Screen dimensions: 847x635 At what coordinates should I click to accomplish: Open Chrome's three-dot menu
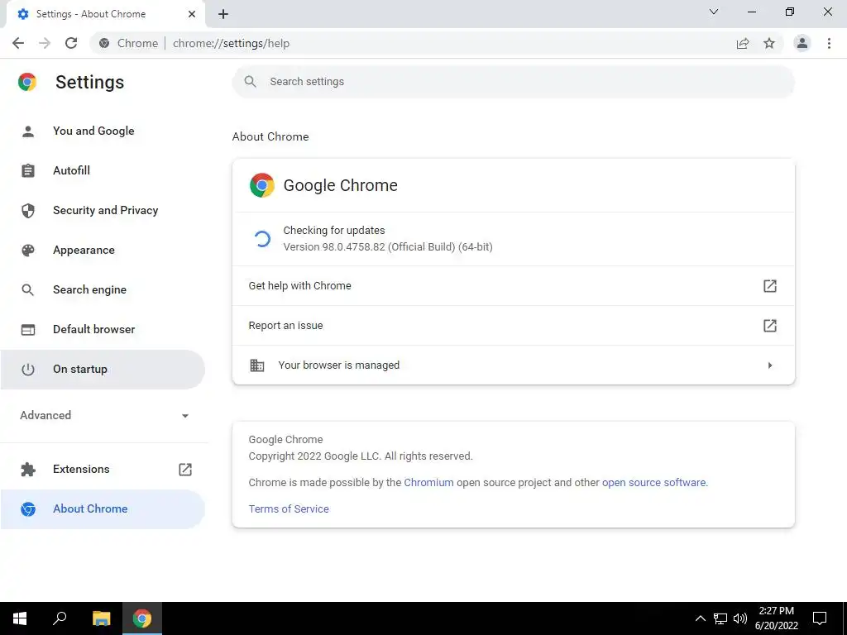[x=829, y=43]
